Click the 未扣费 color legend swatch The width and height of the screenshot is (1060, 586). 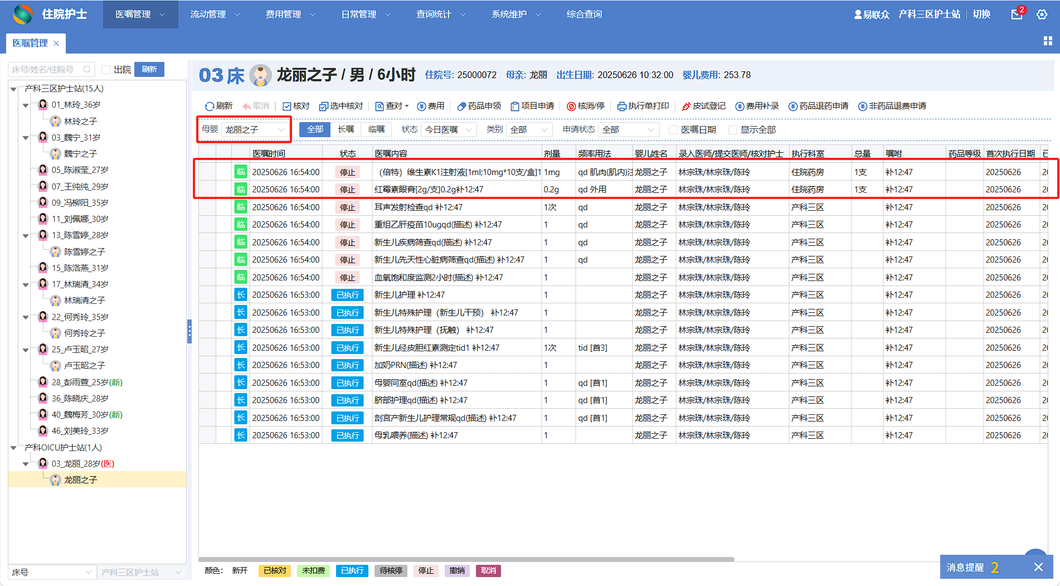314,570
